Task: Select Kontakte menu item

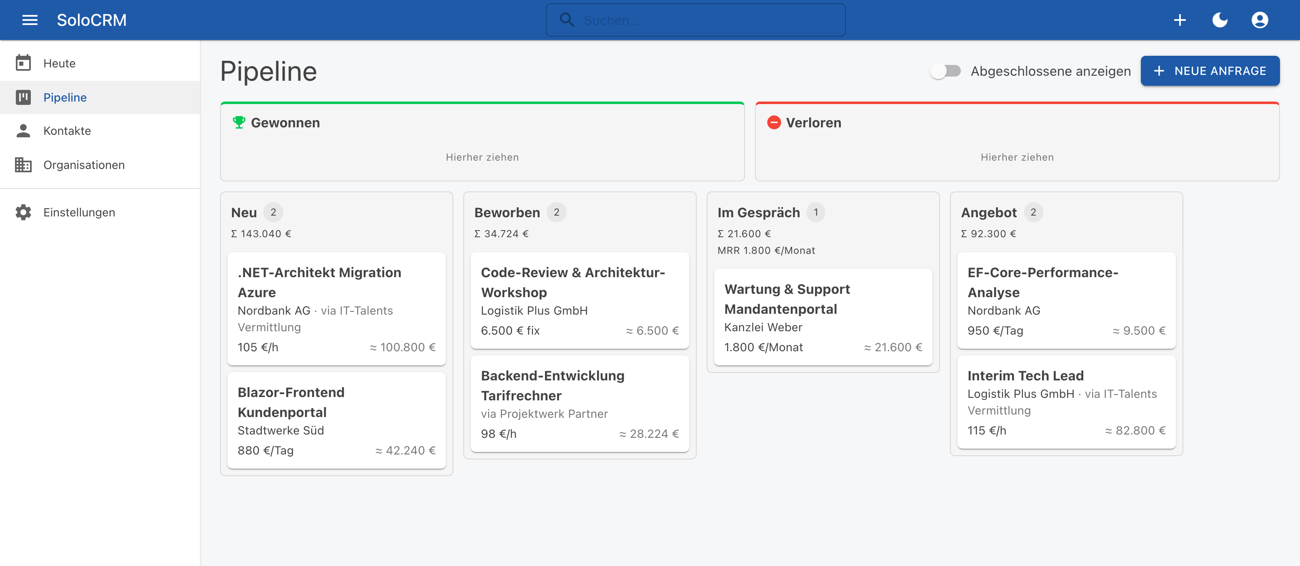Action: tap(100, 131)
